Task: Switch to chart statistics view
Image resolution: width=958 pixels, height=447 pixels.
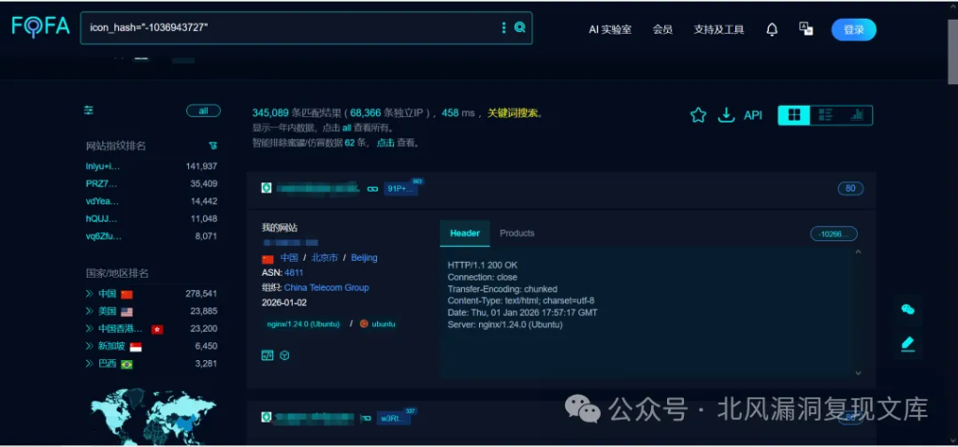Action: (856, 115)
